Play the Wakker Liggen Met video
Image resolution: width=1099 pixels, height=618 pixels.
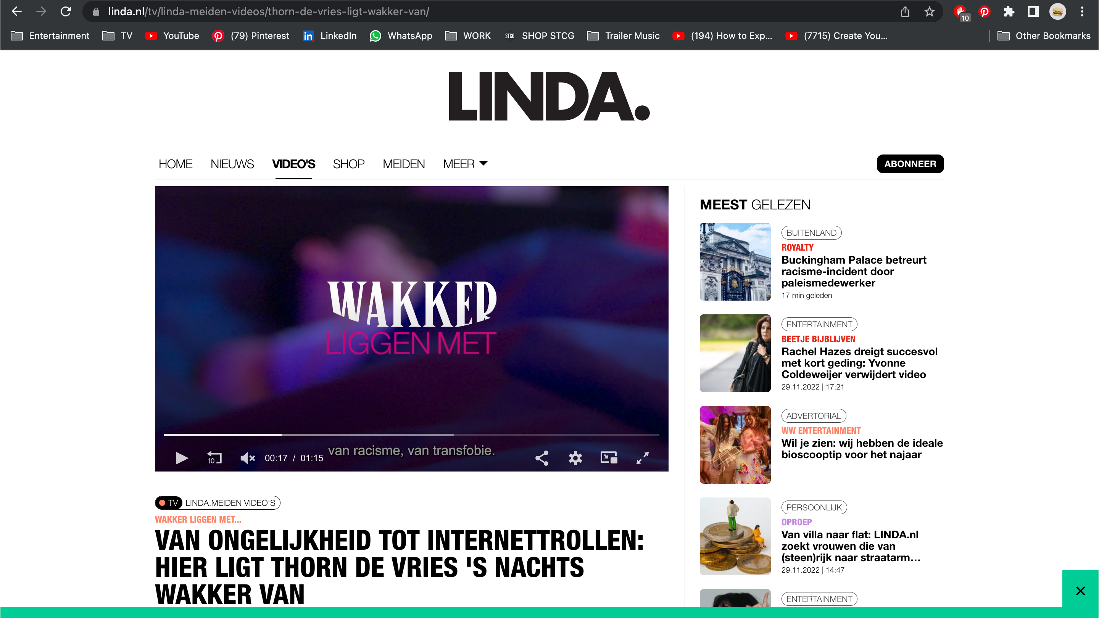(182, 458)
